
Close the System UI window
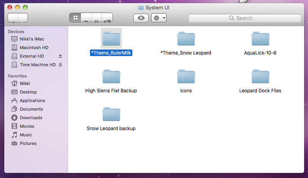pyautogui.click(x=10, y=7)
